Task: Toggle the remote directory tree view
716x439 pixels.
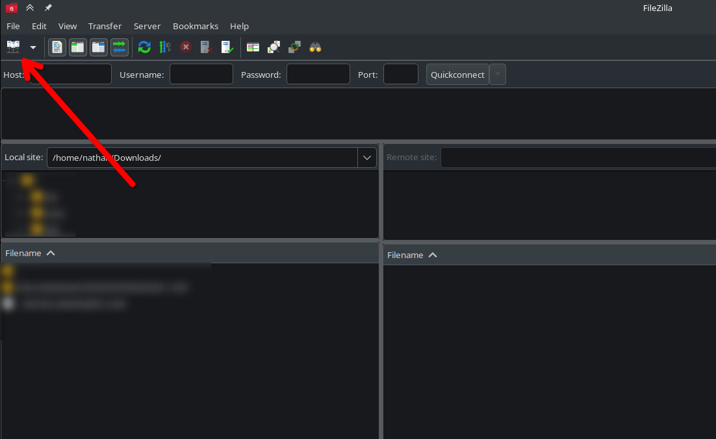Action: coord(99,47)
